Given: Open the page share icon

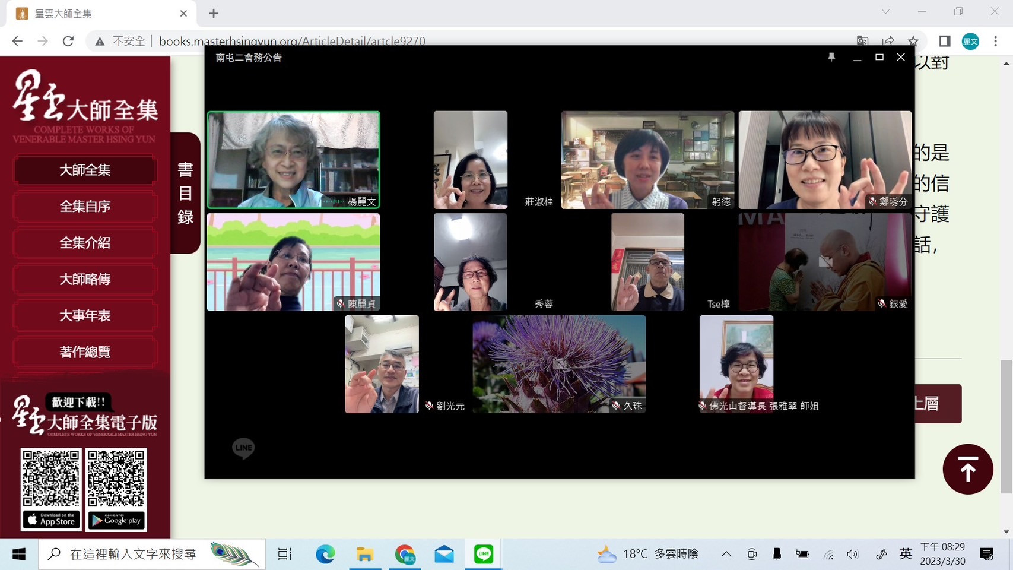Looking at the screenshot, I should 888,41.
